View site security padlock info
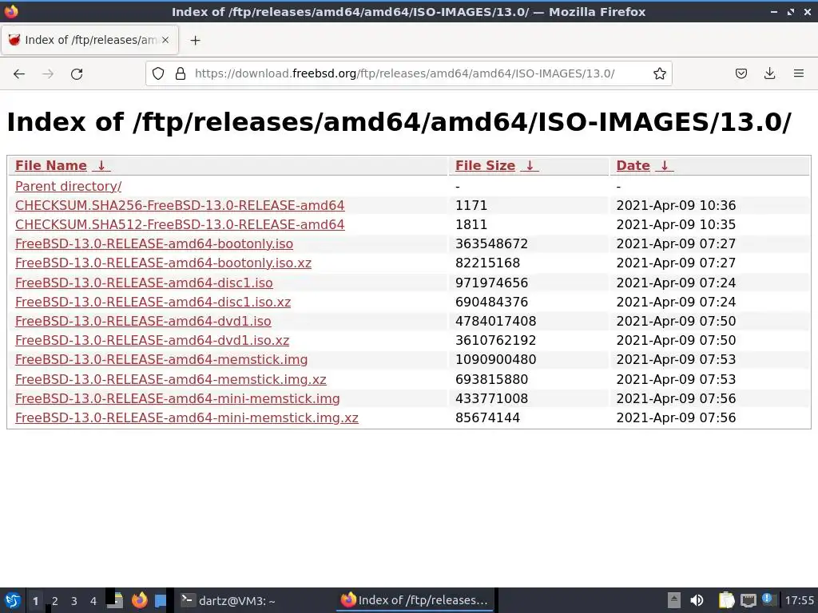Image resolution: width=818 pixels, height=613 pixels. coord(181,73)
